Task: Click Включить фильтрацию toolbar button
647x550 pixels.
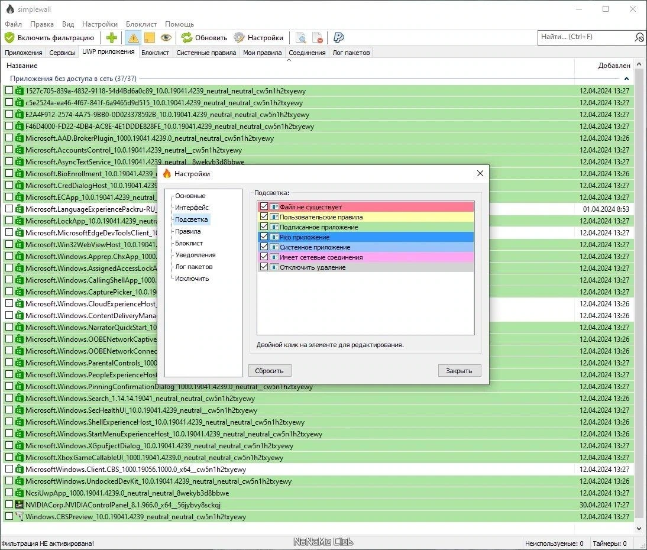Action: (x=50, y=37)
